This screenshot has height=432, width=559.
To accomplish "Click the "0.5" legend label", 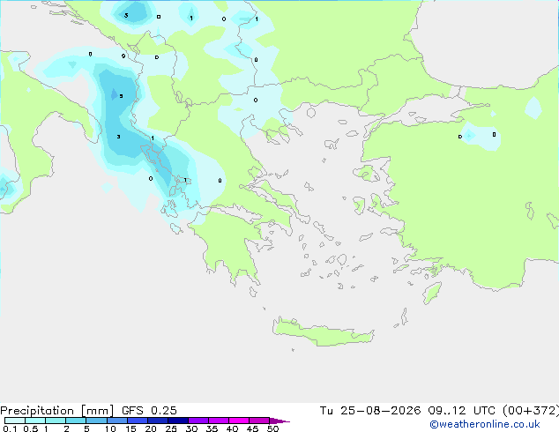I will click(30, 428).
